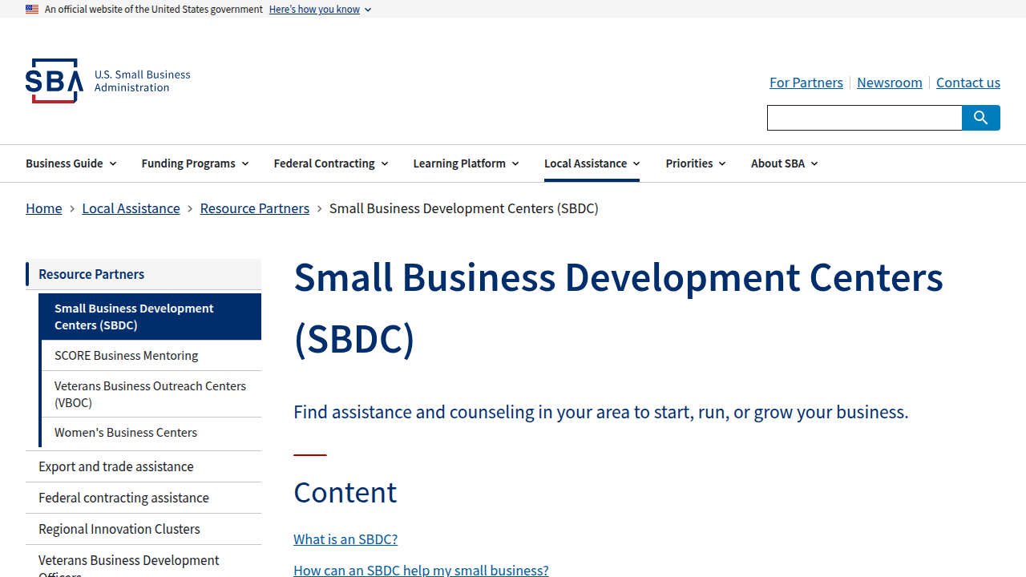Open the Newsroom page

coord(890,83)
